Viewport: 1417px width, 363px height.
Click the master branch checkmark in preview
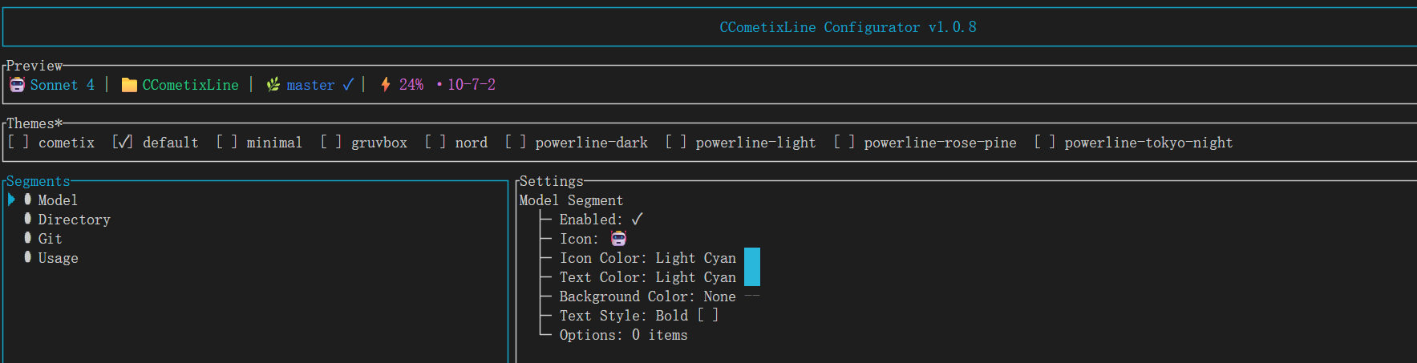[348, 84]
